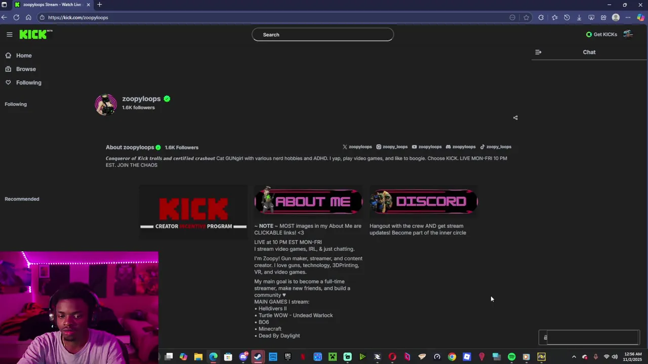The width and height of the screenshot is (648, 364).
Task: Favorite this page with star icon
Action: coord(526,17)
